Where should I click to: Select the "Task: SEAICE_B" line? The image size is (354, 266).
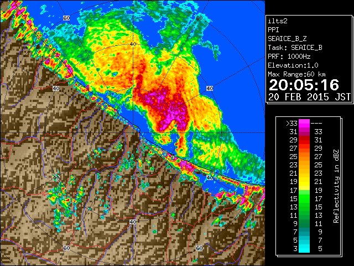pyautogui.click(x=295, y=48)
